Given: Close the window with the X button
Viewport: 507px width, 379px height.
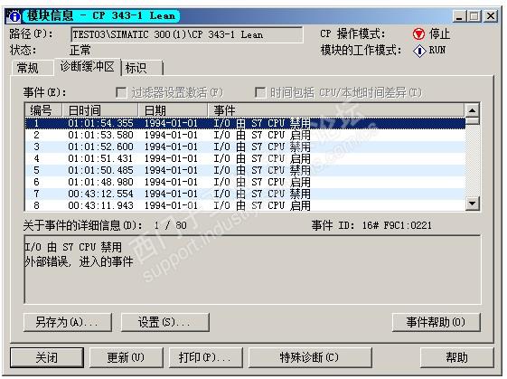Looking at the screenshot, I should pyautogui.click(x=491, y=16).
